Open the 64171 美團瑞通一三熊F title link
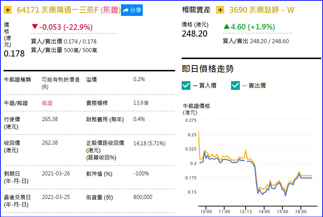 pos(69,10)
